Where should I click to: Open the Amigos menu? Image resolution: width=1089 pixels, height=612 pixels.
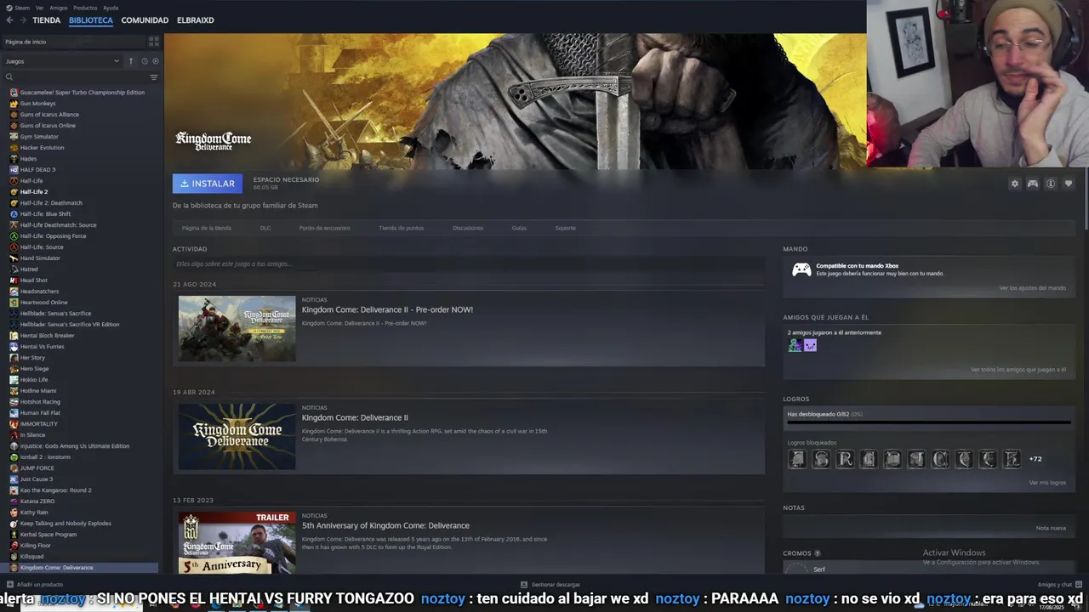58,8
